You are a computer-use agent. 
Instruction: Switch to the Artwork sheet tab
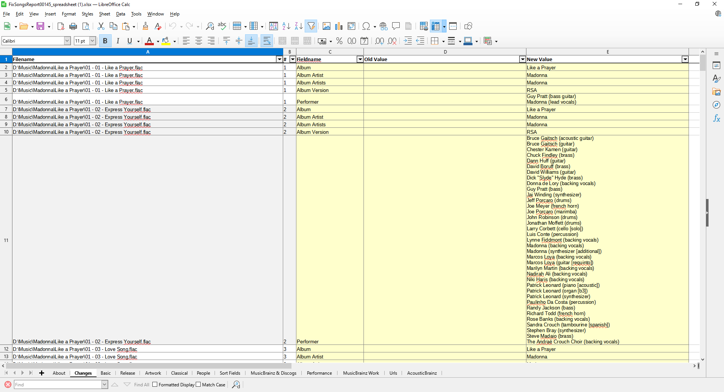[x=153, y=373]
